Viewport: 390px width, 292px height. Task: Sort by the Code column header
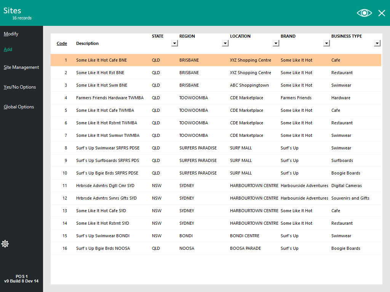(62, 43)
